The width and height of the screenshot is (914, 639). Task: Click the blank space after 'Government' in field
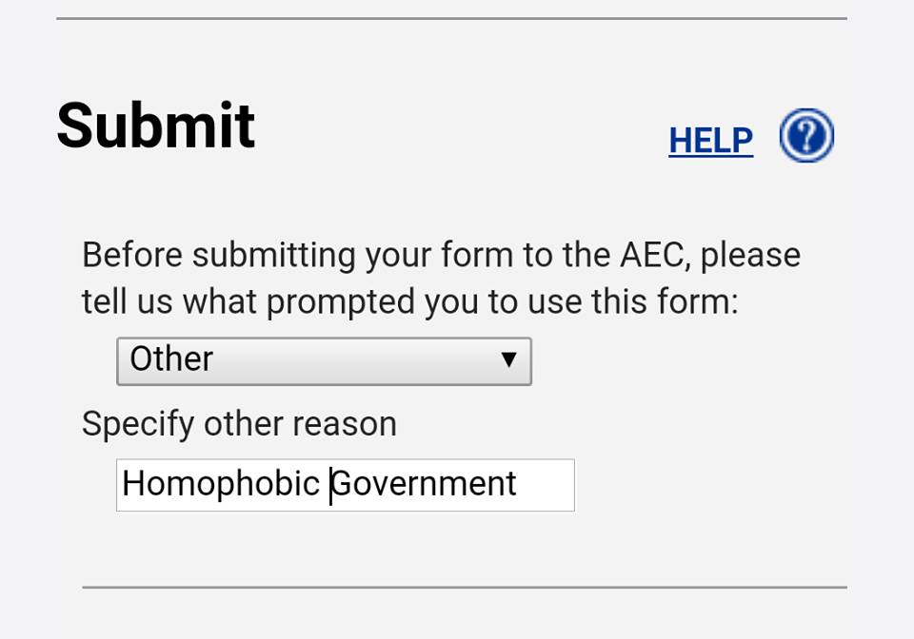(547, 485)
